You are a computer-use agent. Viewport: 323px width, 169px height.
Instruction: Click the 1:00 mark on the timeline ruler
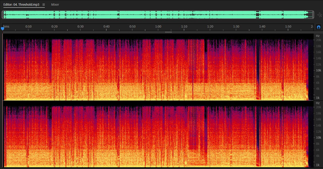click(x=158, y=26)
